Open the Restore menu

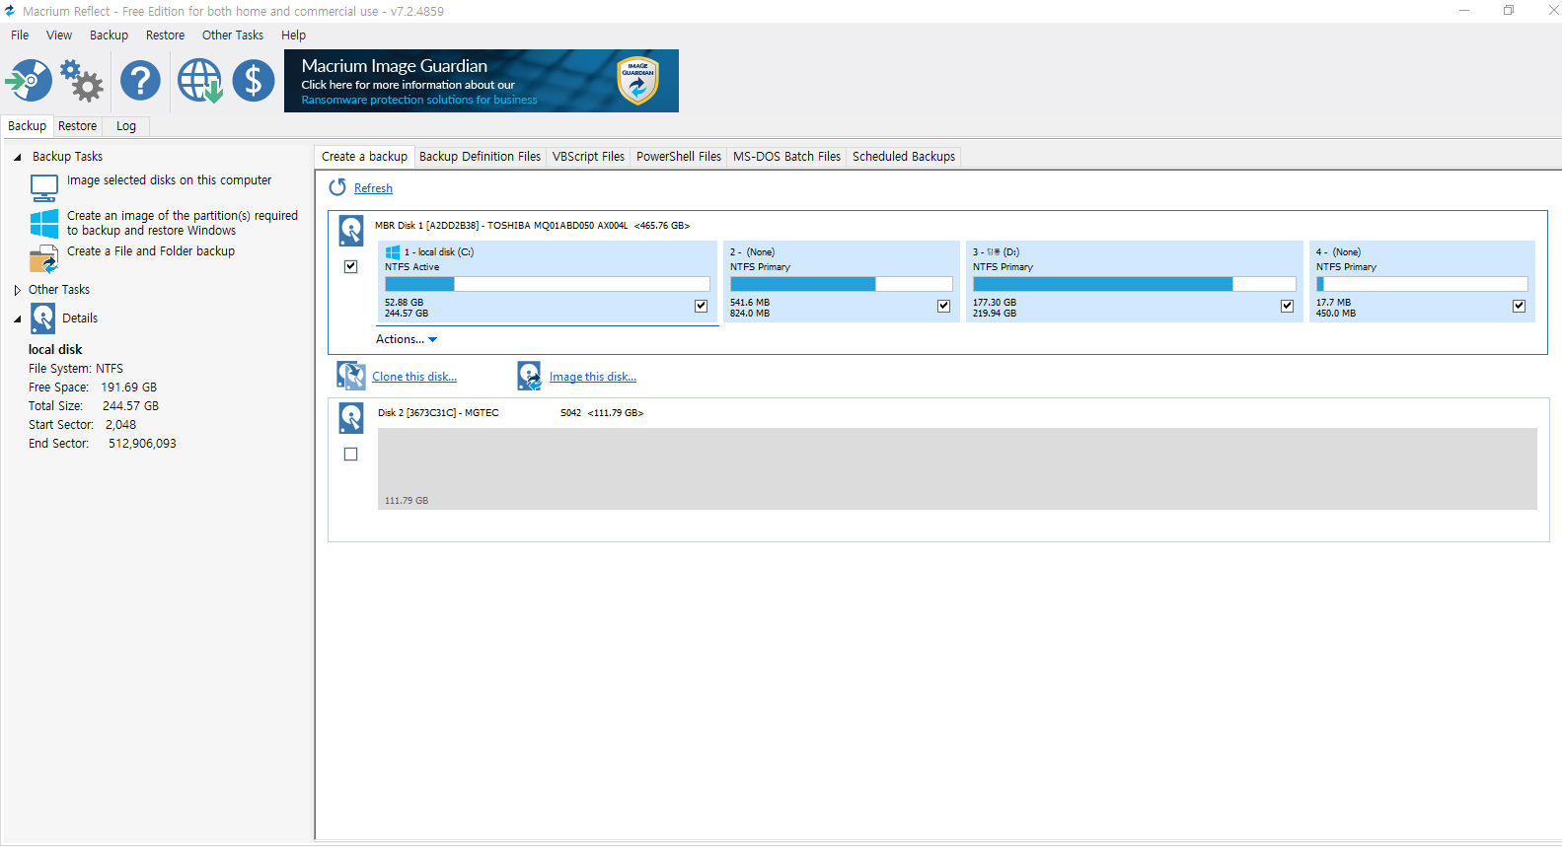[165, 35]
